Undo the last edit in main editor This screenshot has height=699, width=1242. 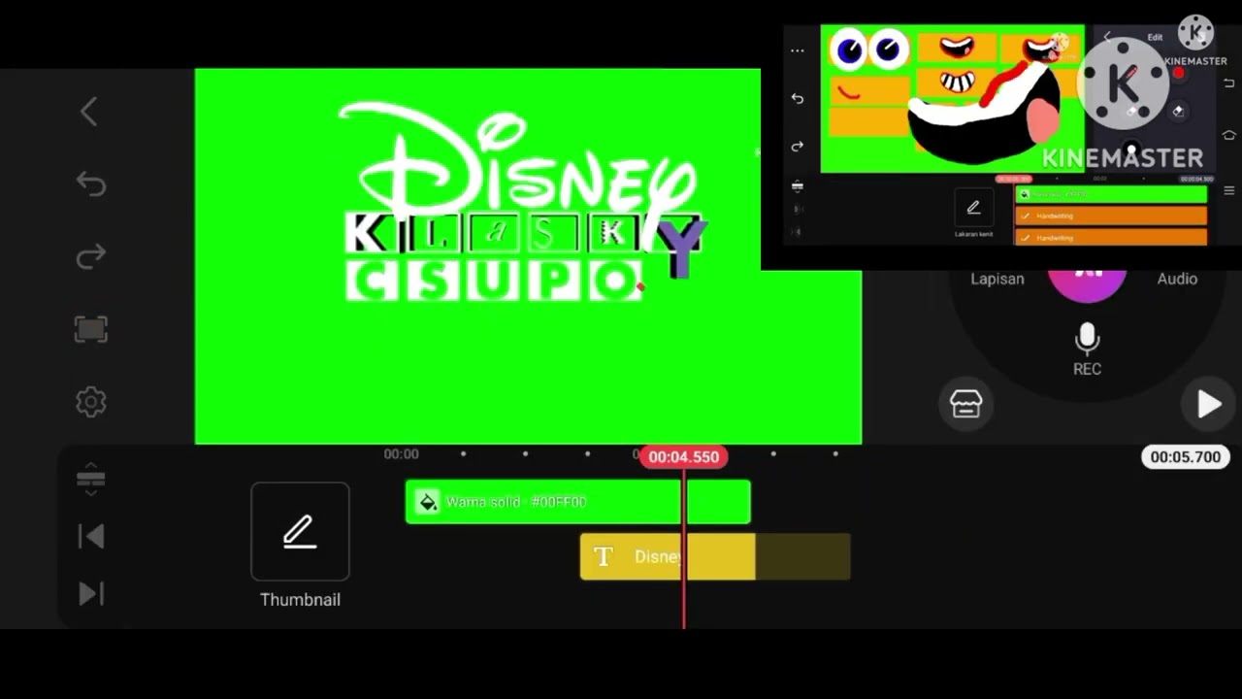tap(91, 184)
